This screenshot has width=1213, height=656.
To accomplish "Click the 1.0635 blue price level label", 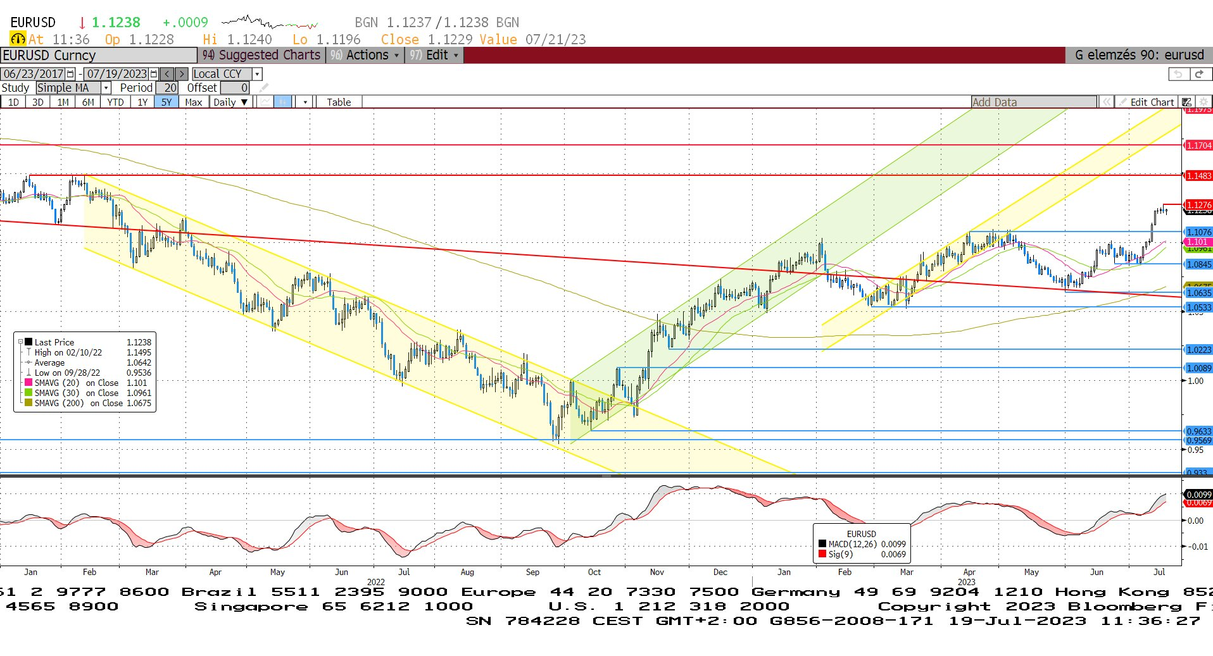I will pos(1198,293).
